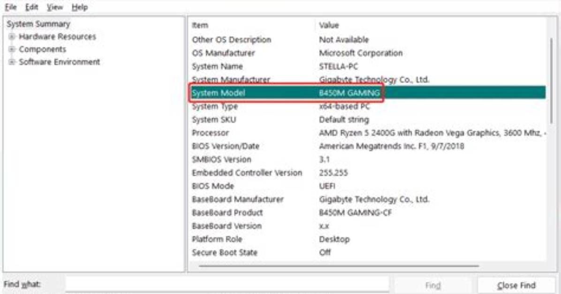Select the BaseBoard Manufacturer row

(x=368, y=199)
